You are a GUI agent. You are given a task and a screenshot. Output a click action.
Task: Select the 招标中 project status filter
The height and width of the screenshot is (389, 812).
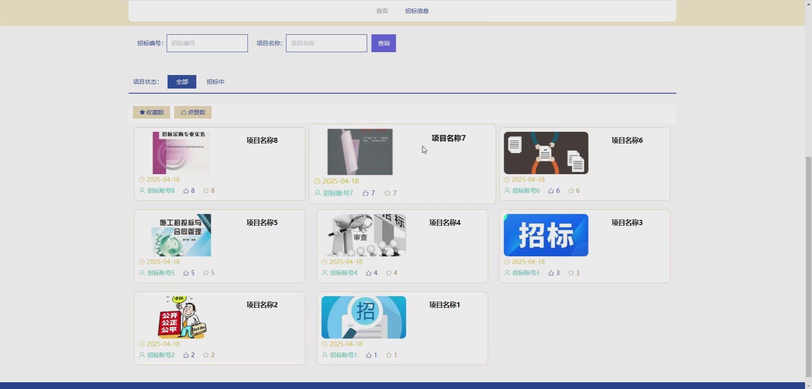[x=215, y=82]
